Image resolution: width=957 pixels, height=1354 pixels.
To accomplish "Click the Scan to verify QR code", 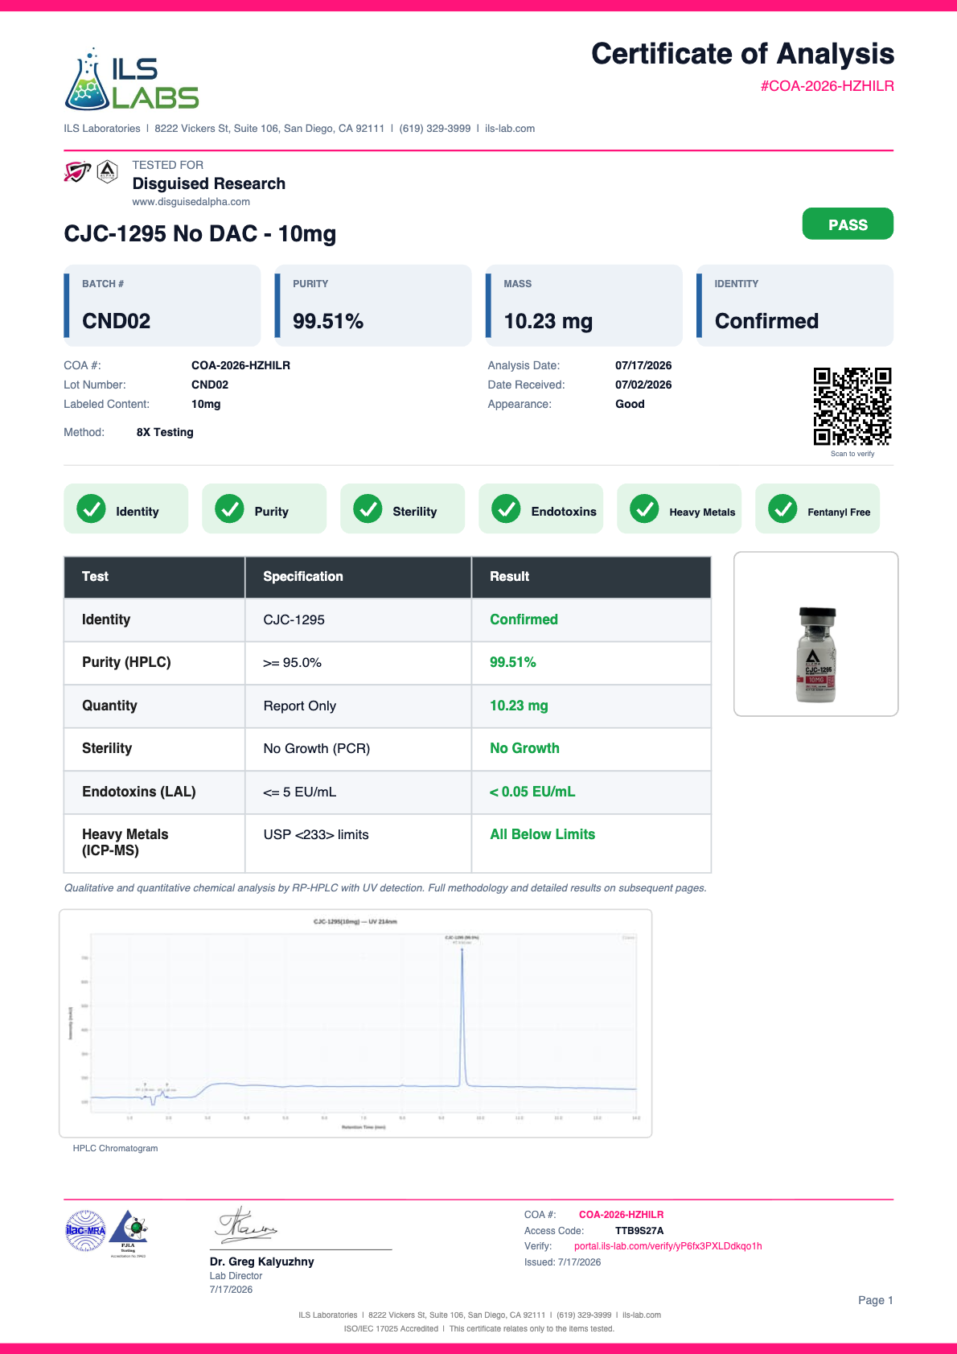I will click(x=852, y=406).
